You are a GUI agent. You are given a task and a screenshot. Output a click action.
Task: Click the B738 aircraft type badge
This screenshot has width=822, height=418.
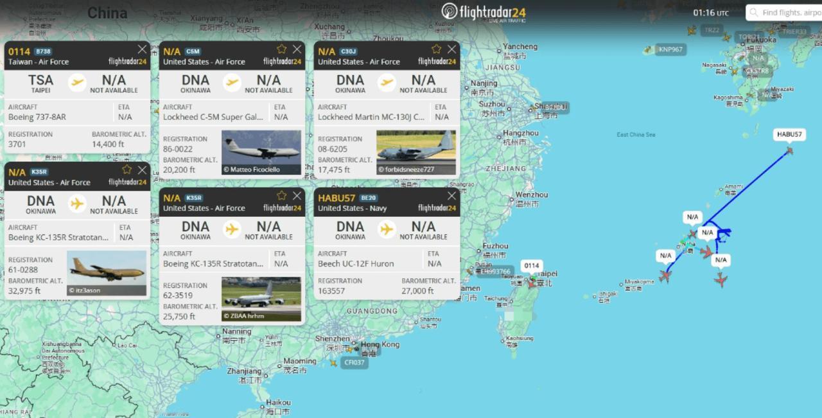click(42, 51)
